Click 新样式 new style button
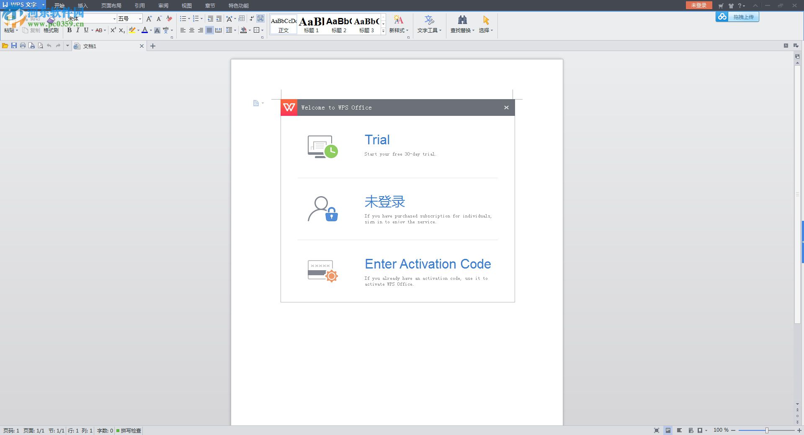 click(x=399, y=25)
